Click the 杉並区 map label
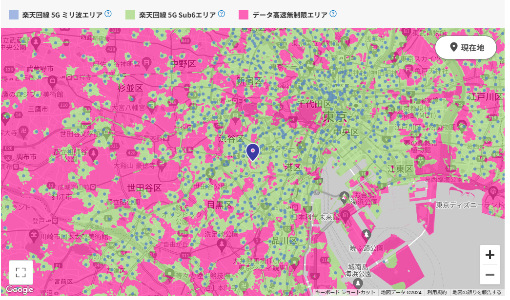 (x=130, y=88)
